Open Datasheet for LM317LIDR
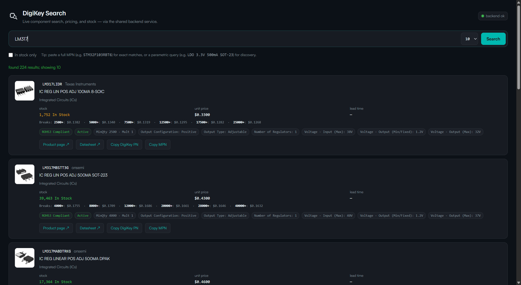The image size is (521, 285). pyautogui.click(x=90, y=145)
